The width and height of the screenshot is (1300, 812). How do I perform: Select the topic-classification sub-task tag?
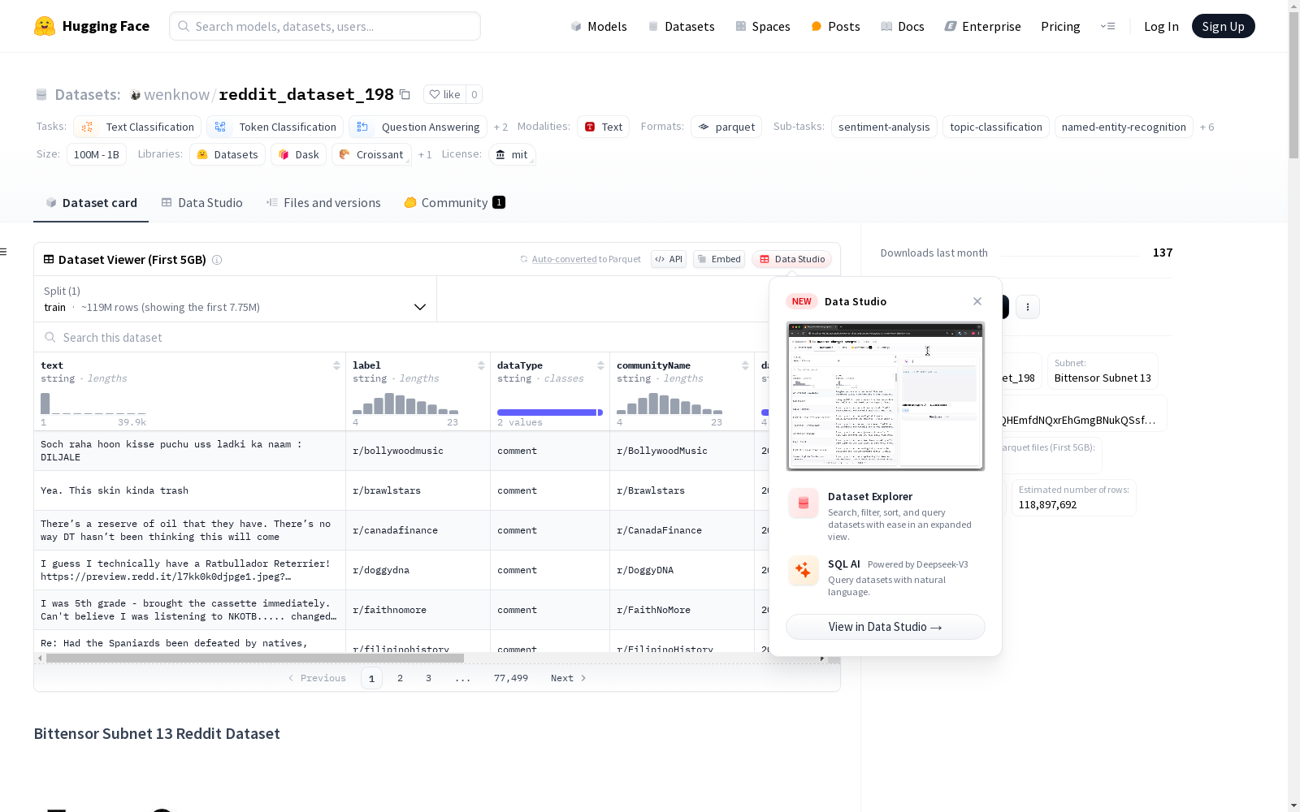coord(996,127)
